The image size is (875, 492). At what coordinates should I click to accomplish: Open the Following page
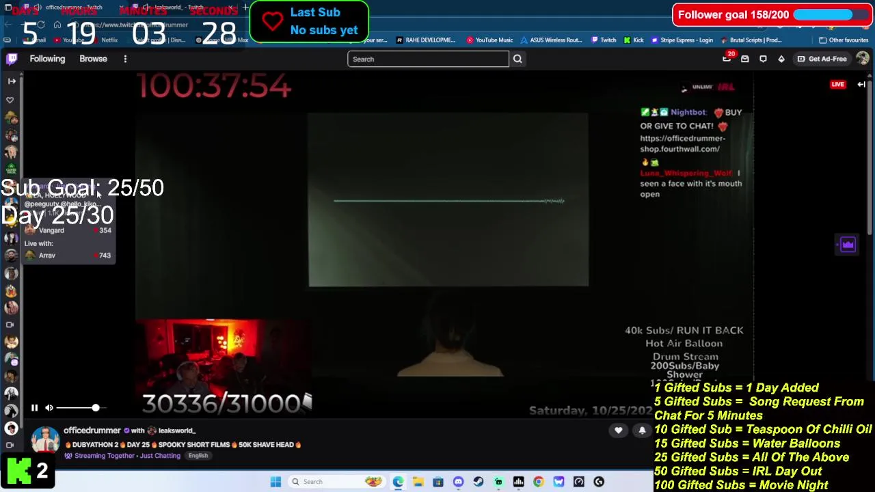click(x=47, y=59)
